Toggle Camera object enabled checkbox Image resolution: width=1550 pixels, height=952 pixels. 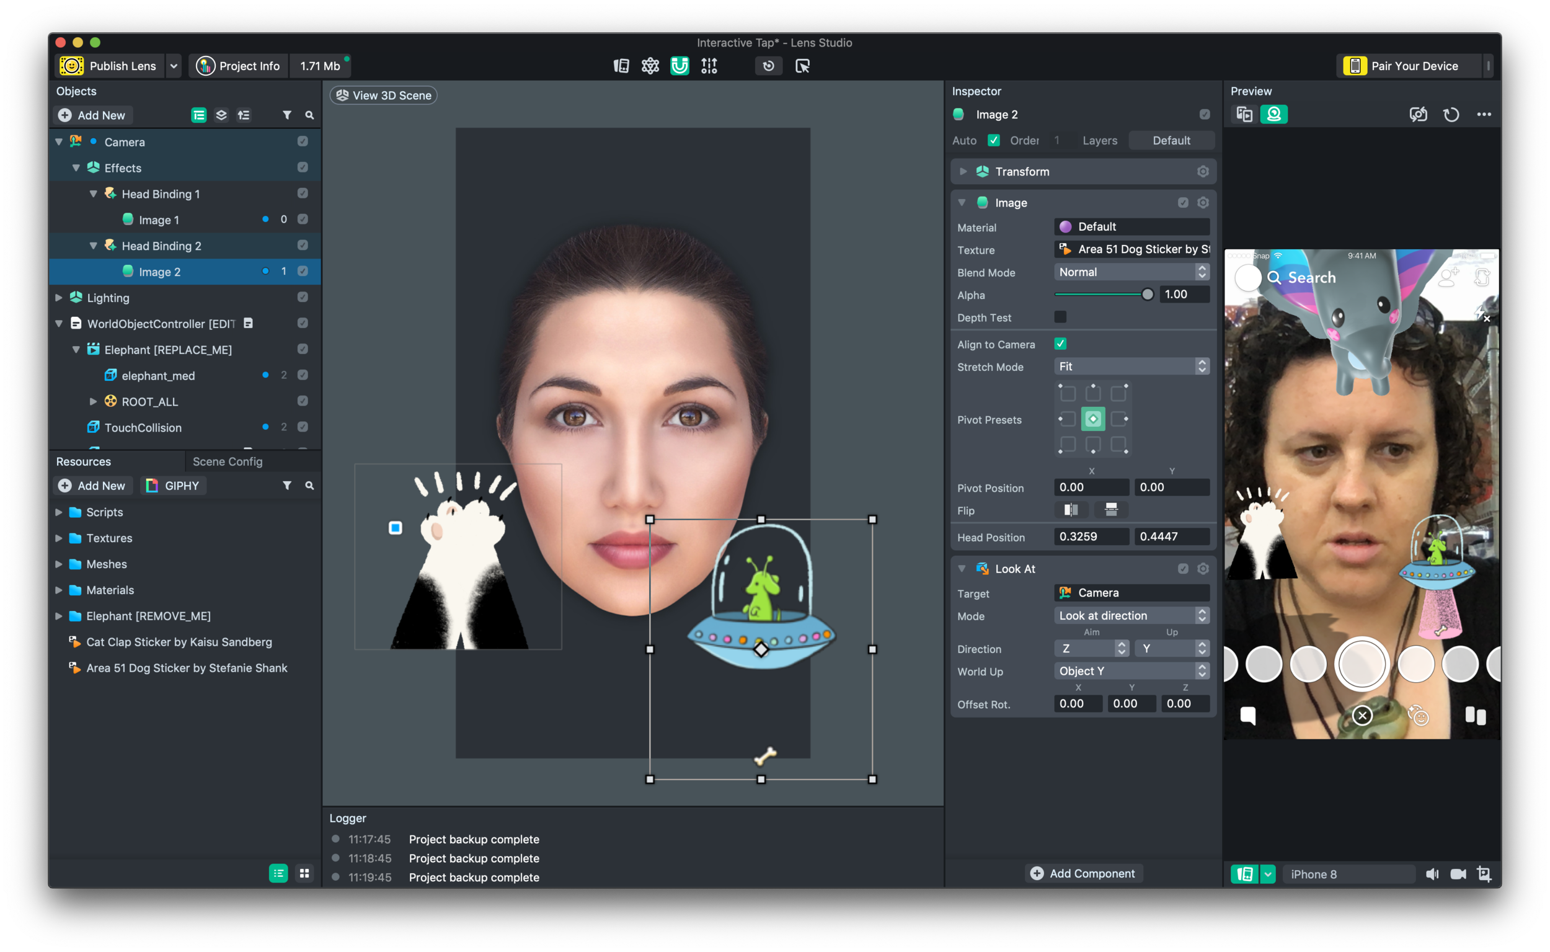click(302, 141)
